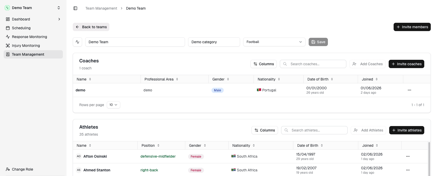This screenshot has width=437, height=176.
Task: Click the Demo Team logo icon in sidebar
Action: (x=7, y=8)
